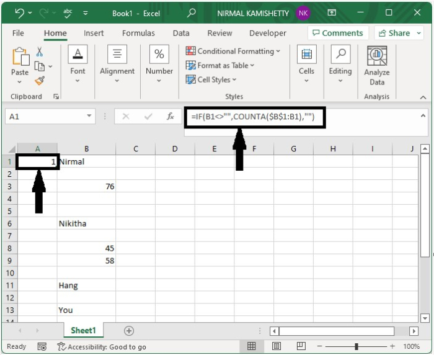The width and height of the screenshot is (434, 355).
Task: Click the zoom slider handle
Action: 356,346
